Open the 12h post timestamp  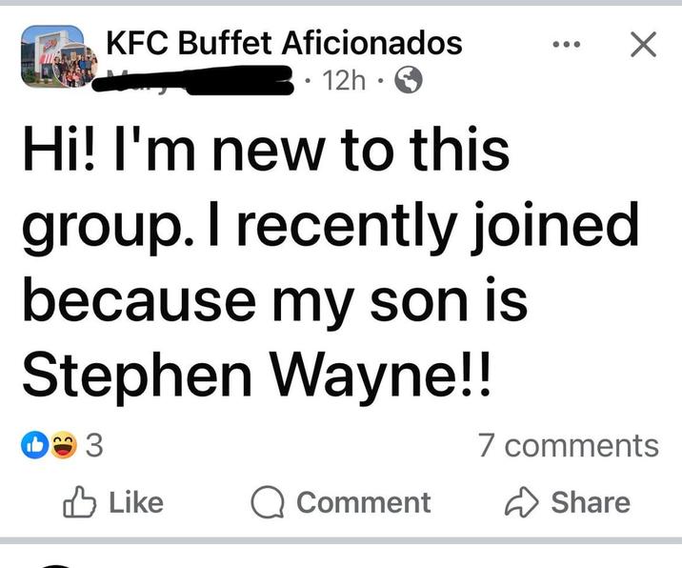(x=343, y=82)
